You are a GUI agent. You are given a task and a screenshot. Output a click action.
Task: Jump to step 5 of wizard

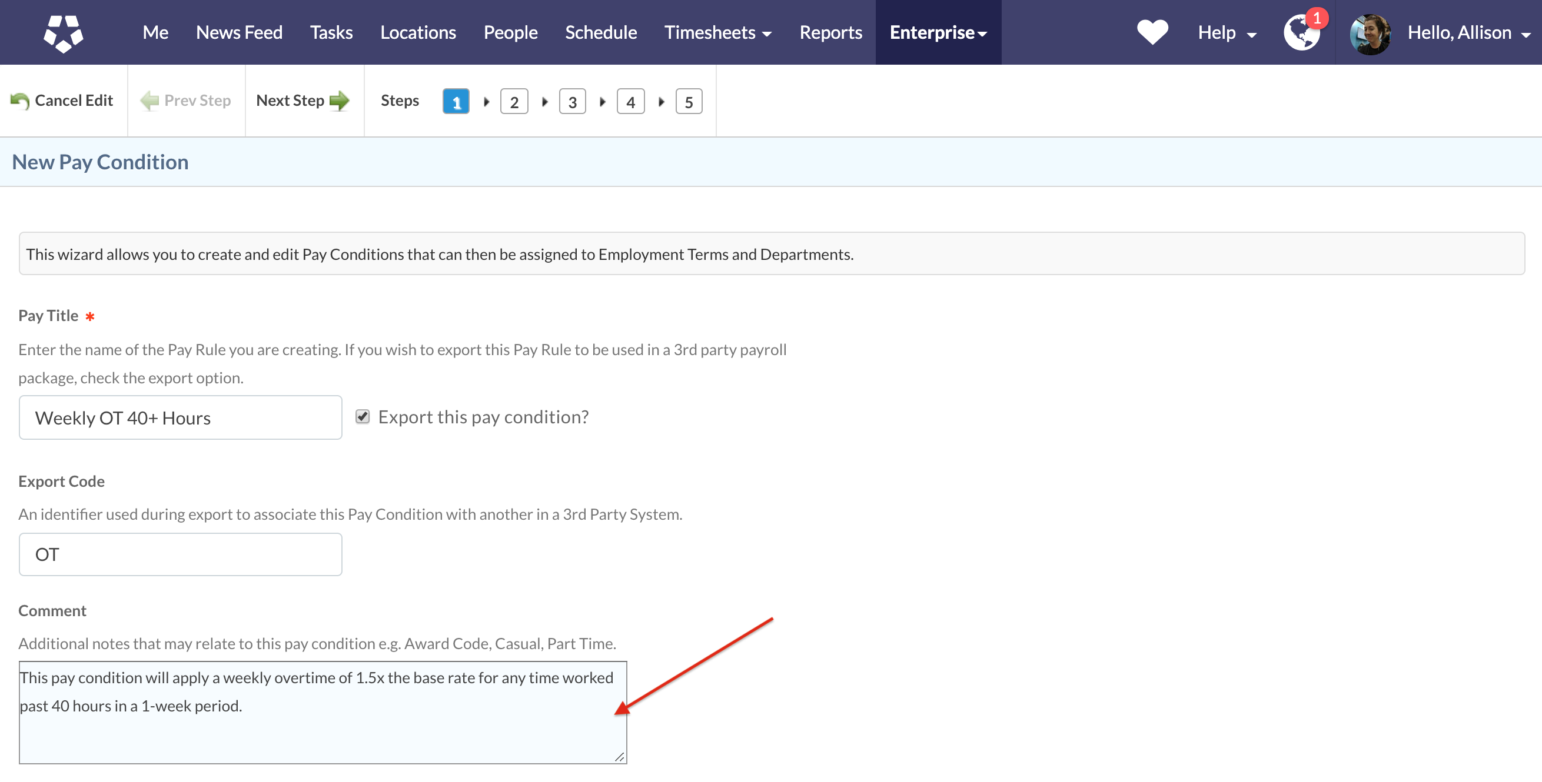click(689, 102)
